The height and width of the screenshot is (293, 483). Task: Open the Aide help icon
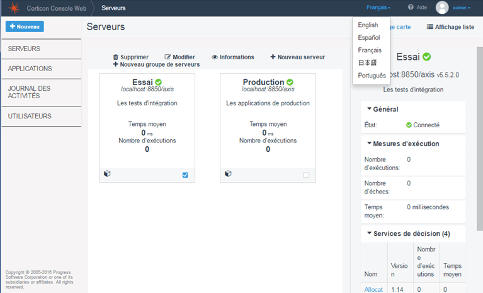(x=411, y=8)
